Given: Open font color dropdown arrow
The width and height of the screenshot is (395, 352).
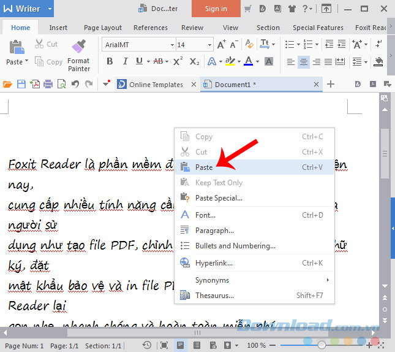Looking at the screenshot, I should pyautogui.click(x=257, y=61).
